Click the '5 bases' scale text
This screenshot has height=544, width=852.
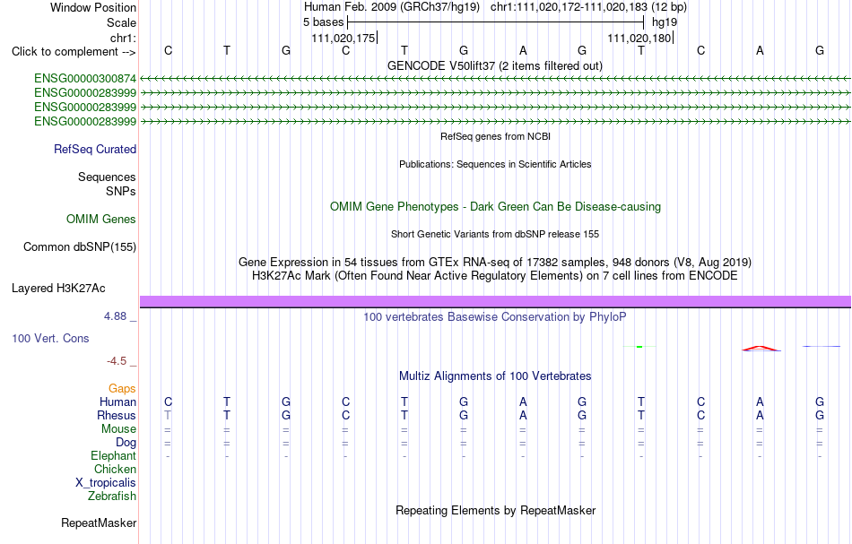[x=323, y=22]
